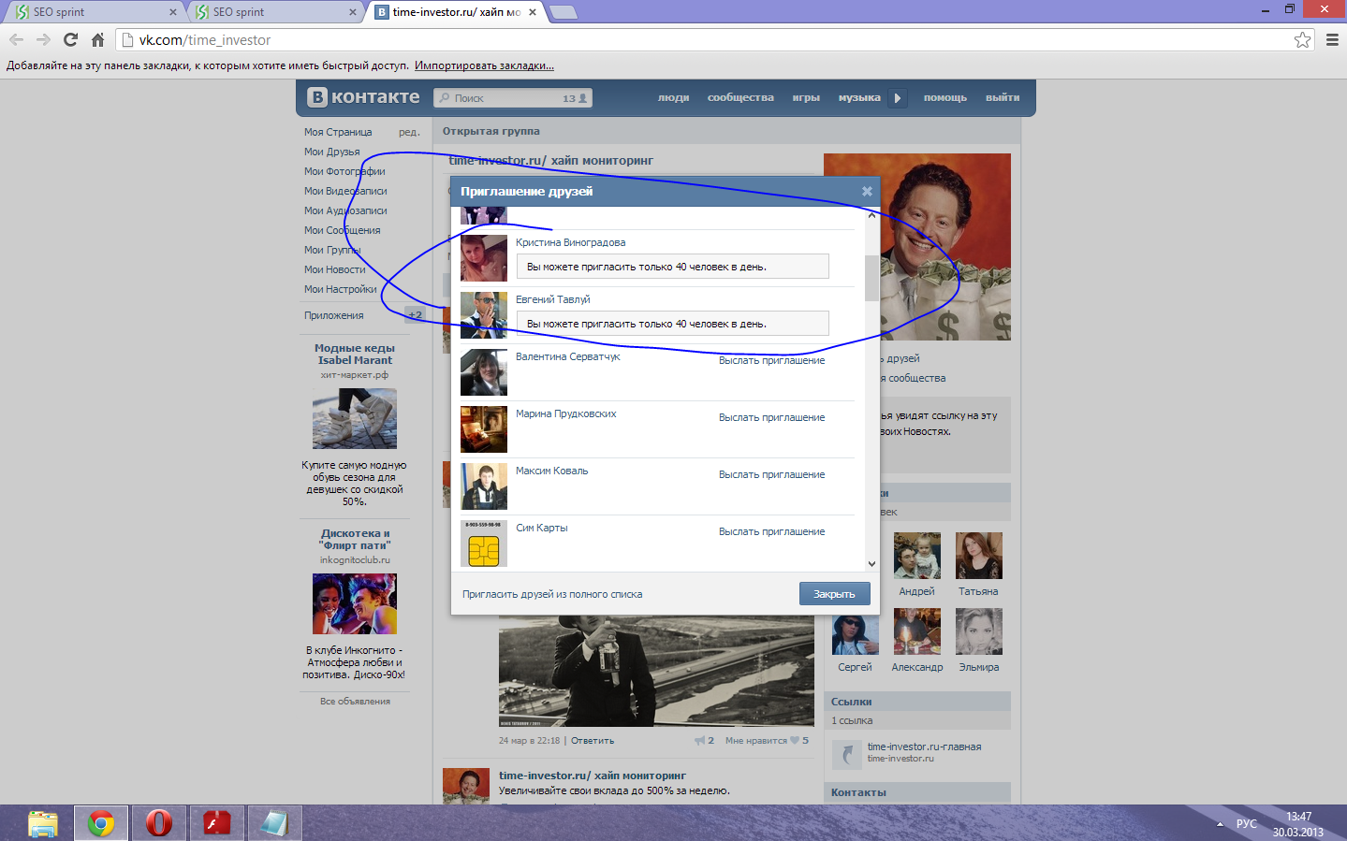Click the browser forward arrow
1347x841 pixels.
(x=43, y=40)
